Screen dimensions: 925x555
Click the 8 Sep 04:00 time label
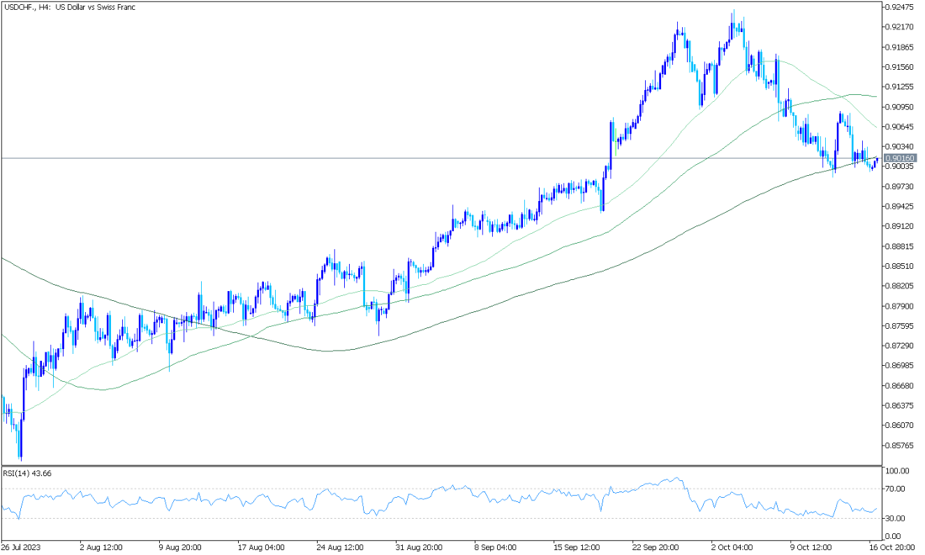tap(496, 547)
